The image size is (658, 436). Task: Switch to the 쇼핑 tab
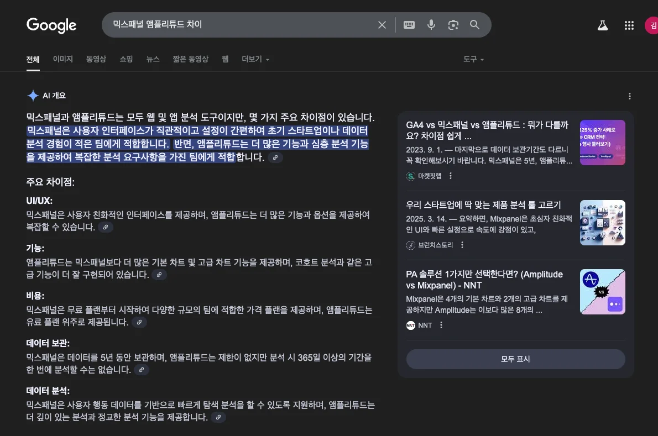tap(126, 59)
